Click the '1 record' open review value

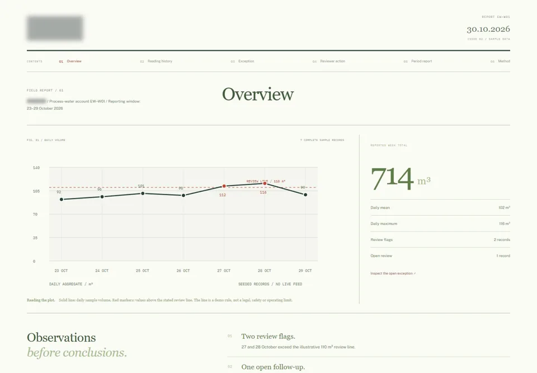(503, 256)
